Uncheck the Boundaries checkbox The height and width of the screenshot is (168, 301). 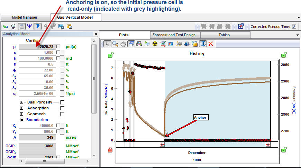click(22, 120)
